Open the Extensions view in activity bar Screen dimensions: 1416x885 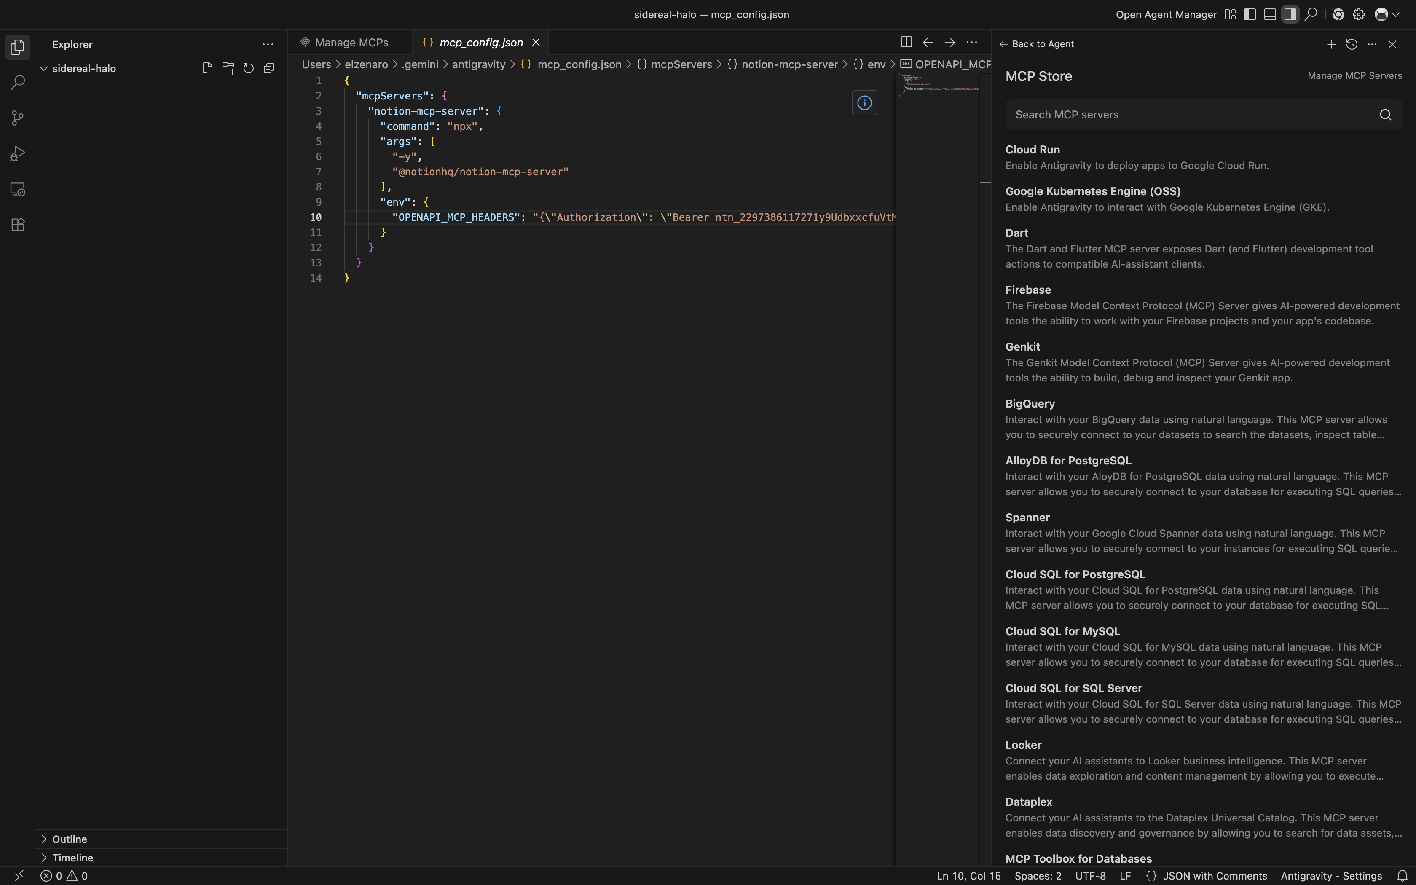click(x=18, y=225)
